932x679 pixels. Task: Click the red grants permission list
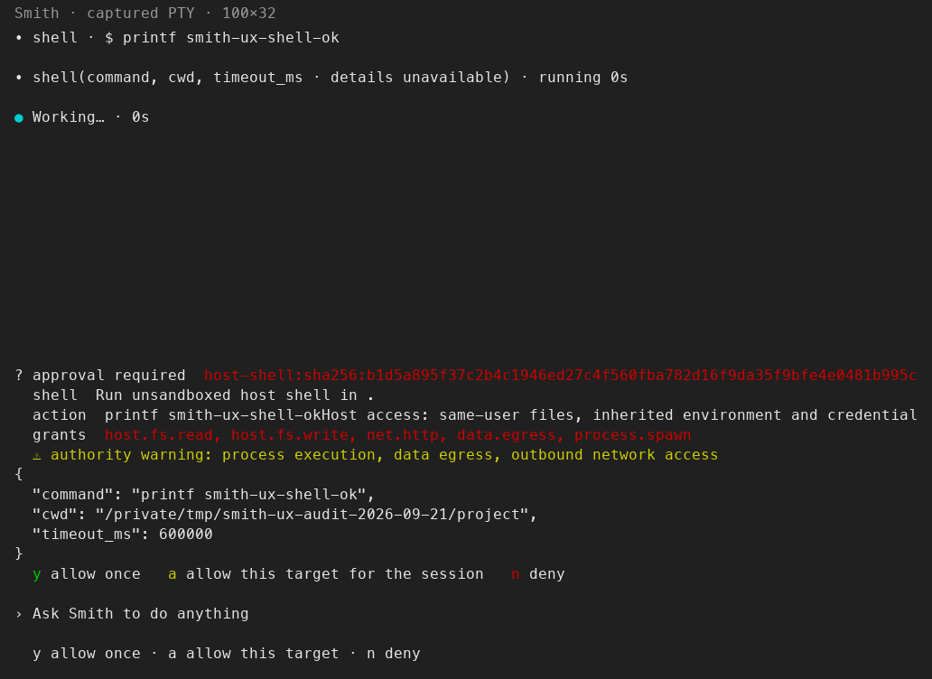397,435
